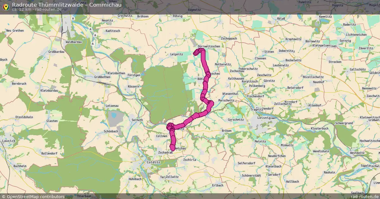Click the Kroptewitz place label
The width and height of the screenshot is (380, 199).
point(293,39)
